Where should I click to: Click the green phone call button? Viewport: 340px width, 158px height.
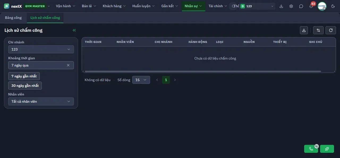click(311, 149)
